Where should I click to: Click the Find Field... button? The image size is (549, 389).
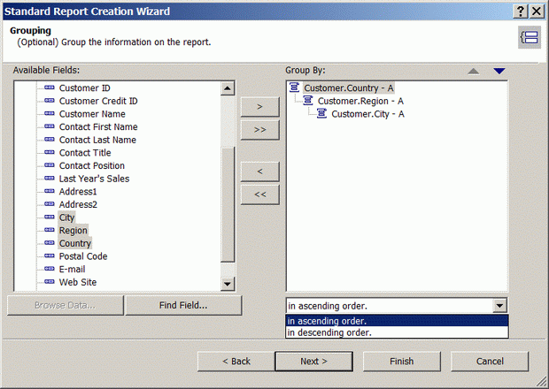[183, 306]
